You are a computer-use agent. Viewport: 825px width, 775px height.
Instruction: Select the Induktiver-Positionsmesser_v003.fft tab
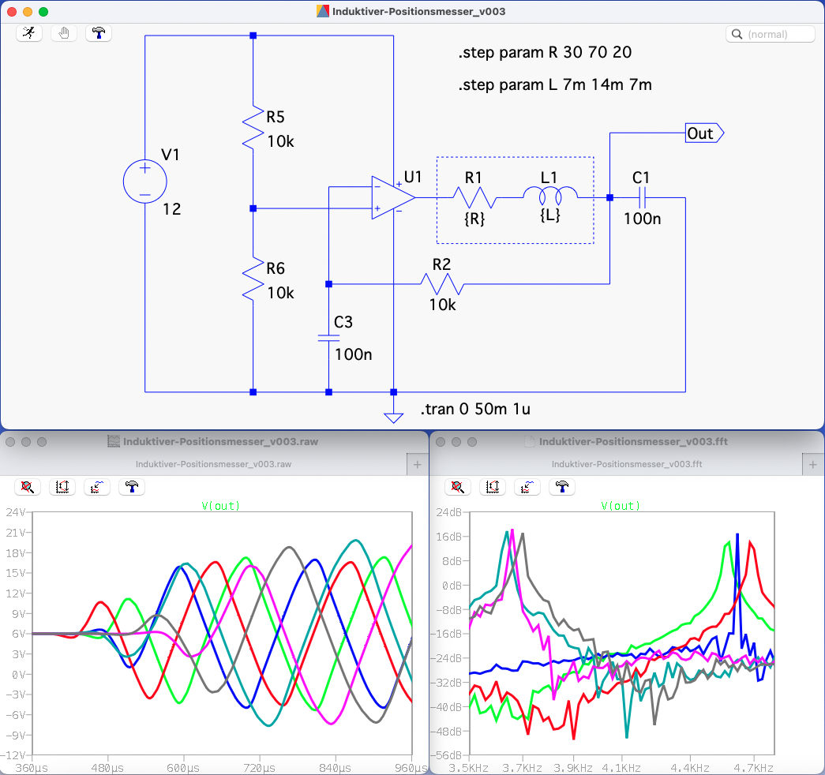pos(626,464)
